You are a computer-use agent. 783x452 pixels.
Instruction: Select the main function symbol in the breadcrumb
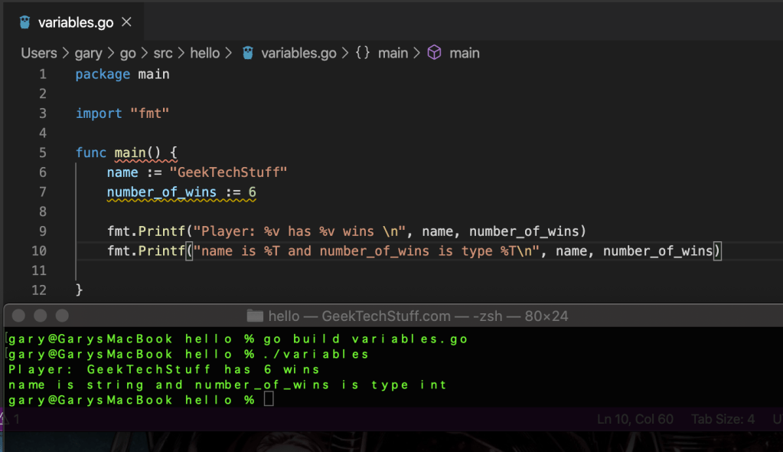point(465,53)
